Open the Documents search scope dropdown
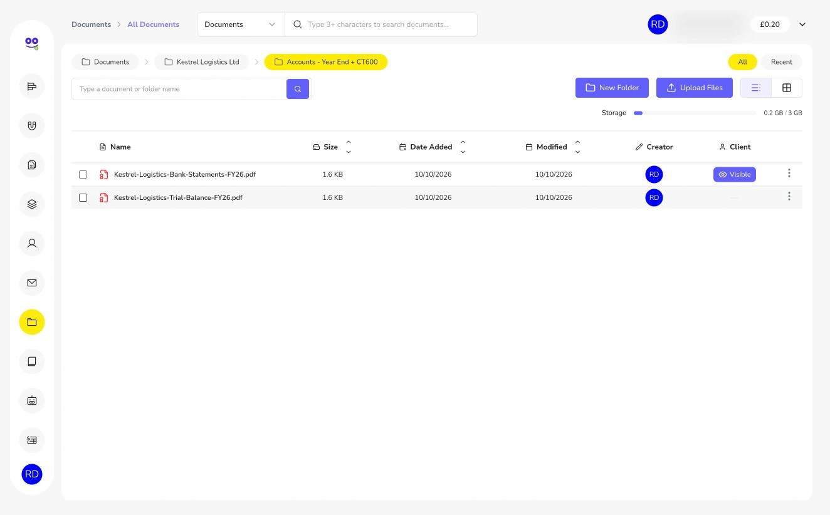The height and width of the screenshot is (515, 830). [x=241, y=24]
